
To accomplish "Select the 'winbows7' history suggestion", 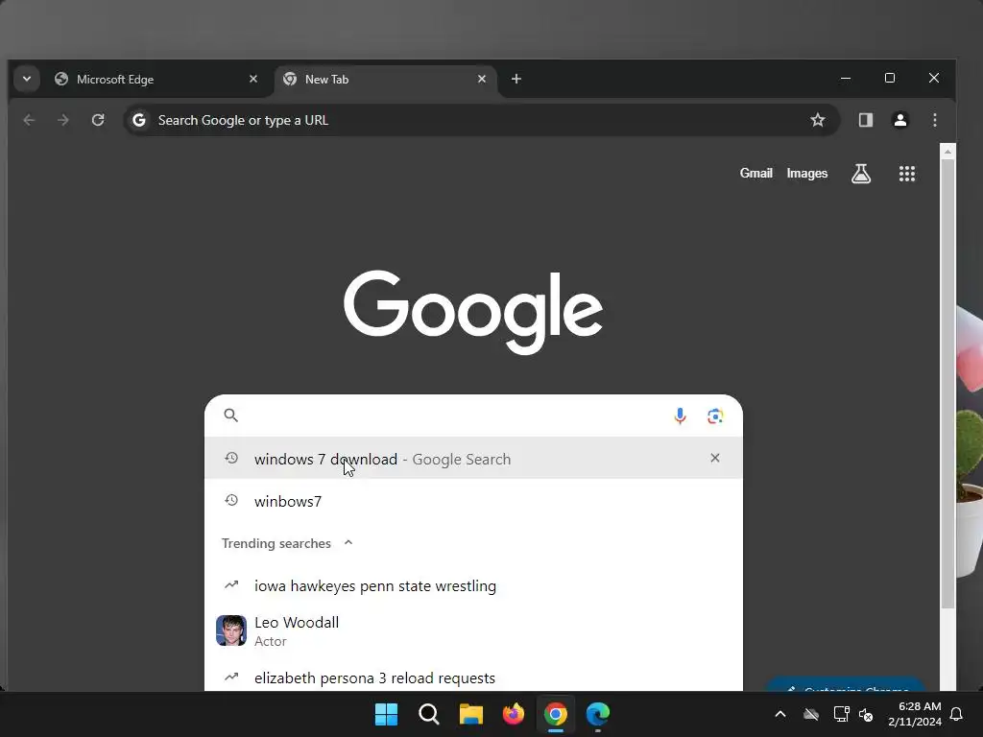I will click(473, 501).
